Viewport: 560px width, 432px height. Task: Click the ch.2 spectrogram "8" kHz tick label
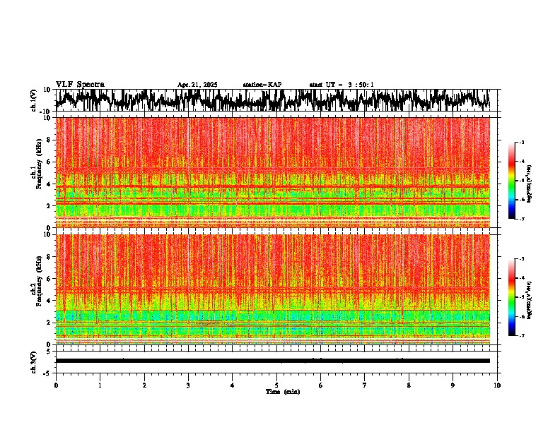49,257
